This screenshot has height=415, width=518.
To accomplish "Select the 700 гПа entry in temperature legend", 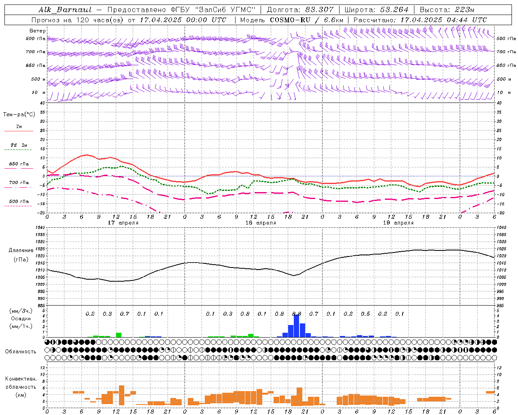I will coord(19,183).
